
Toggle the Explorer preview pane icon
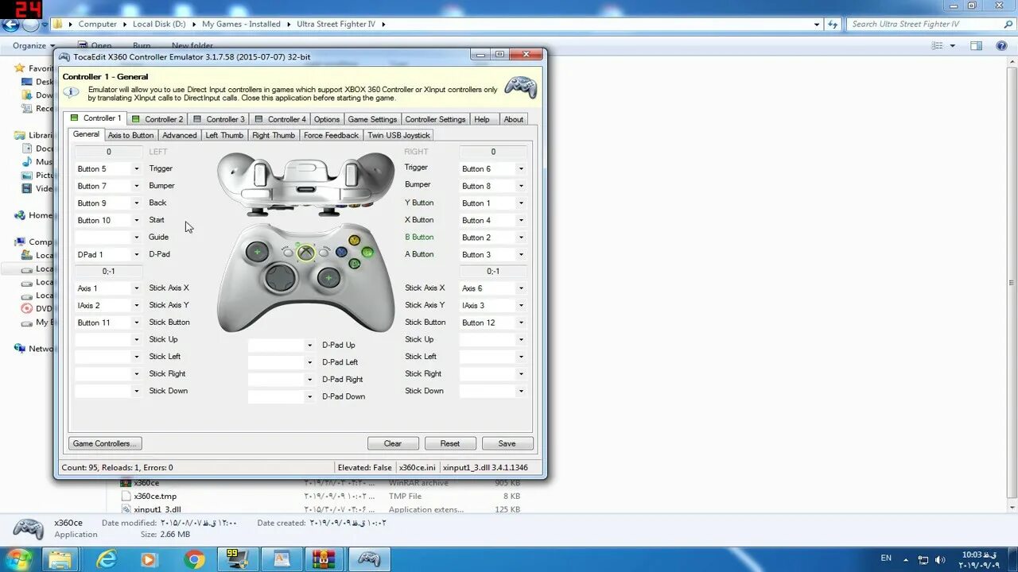pos(976,46)
